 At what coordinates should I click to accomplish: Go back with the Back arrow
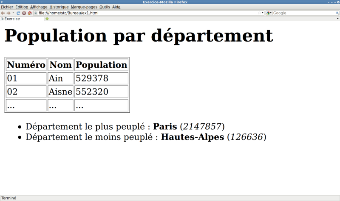click(x=3, y=13)
